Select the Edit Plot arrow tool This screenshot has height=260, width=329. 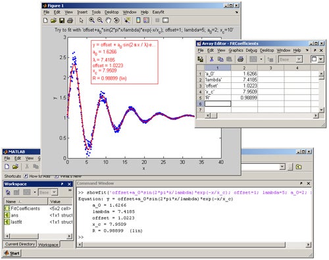coord(82,20)
